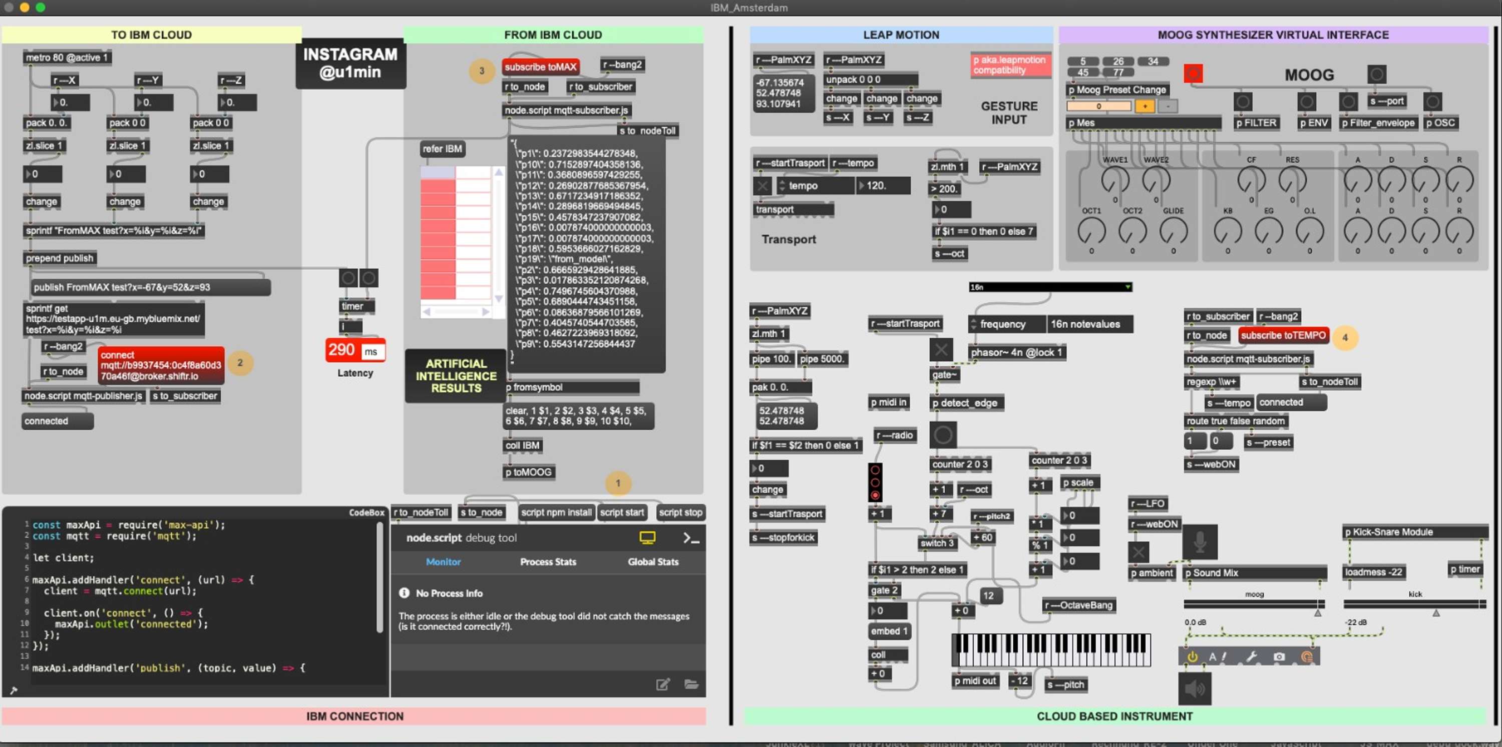
Task: Click the A! icon on plugin bar
Action: [x=1218, y=656]
